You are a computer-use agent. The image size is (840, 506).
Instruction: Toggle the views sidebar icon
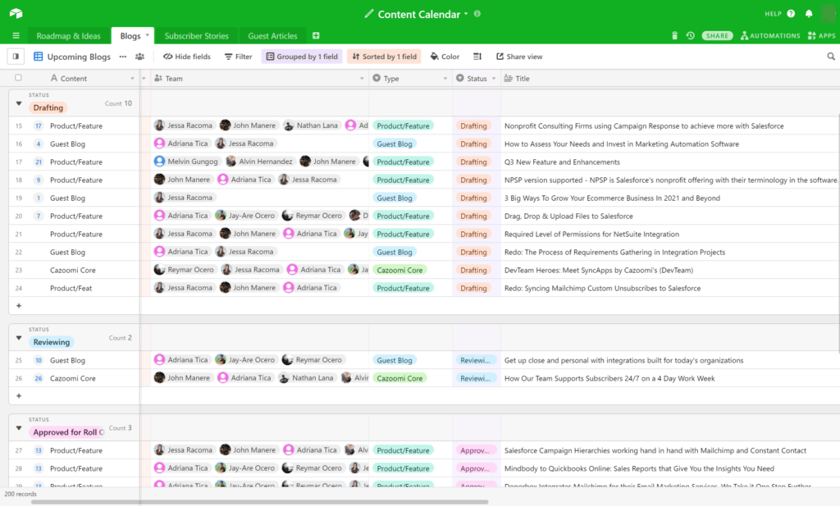click(16, 57)
